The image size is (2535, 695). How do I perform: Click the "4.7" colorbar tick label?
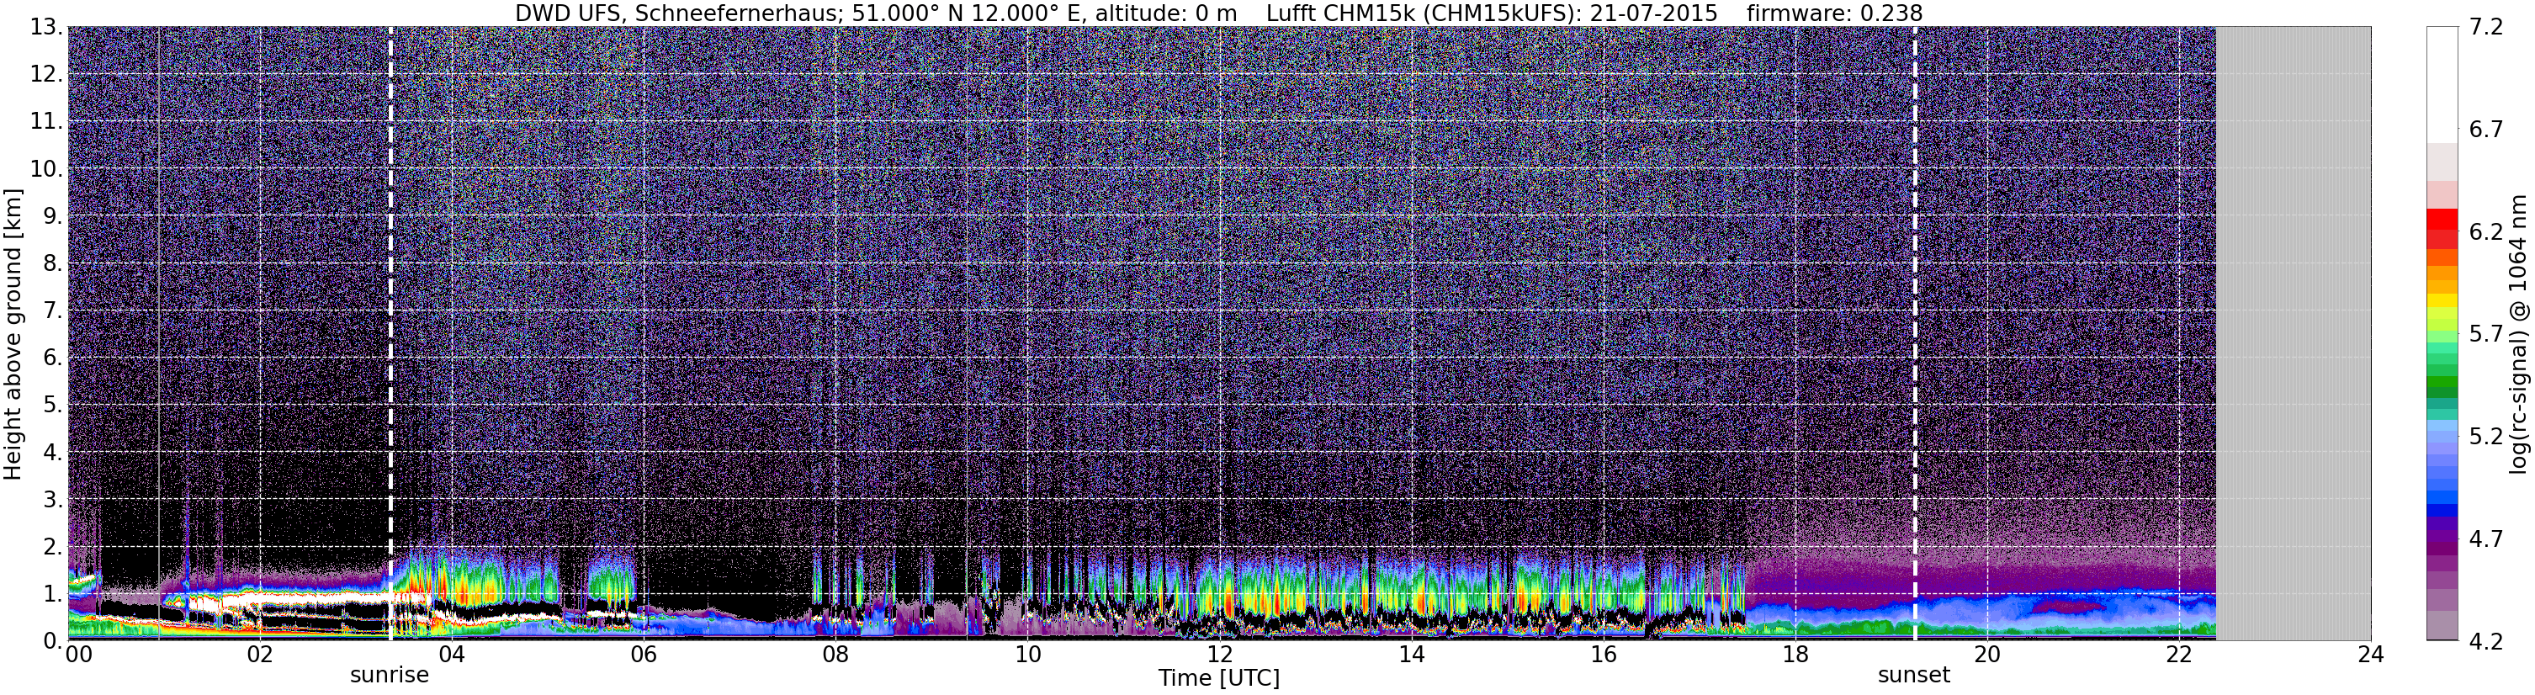2486,539
